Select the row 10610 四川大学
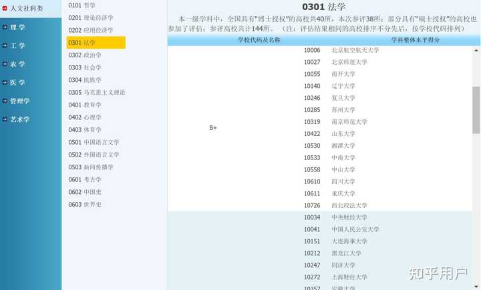The image size is (481, 290). point(329,181)
